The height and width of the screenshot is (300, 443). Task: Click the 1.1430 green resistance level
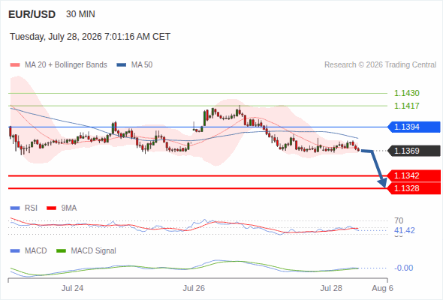[407, 93]
